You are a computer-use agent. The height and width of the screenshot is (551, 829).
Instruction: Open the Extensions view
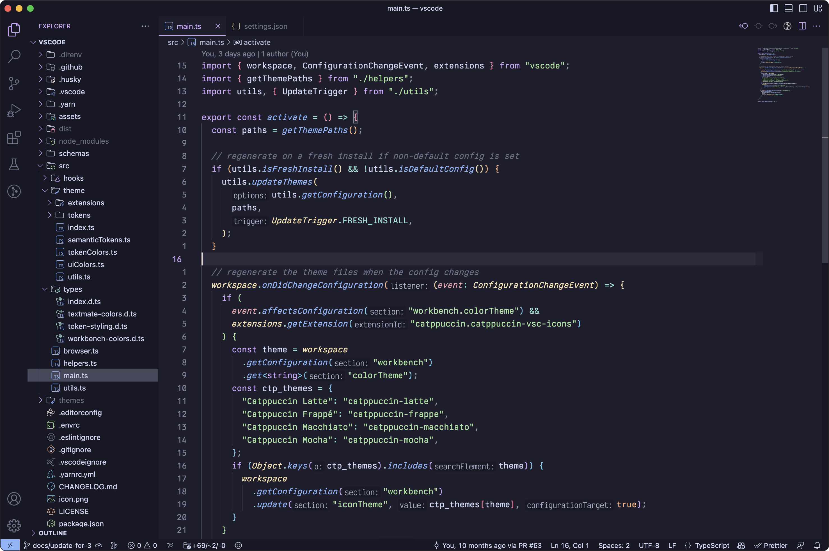point(14,137)
